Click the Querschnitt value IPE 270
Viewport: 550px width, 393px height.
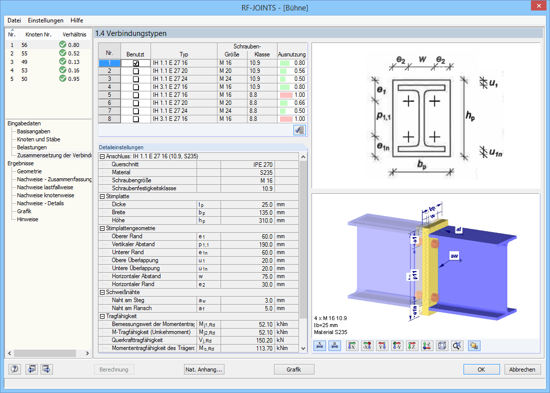(x=247, y=165)
